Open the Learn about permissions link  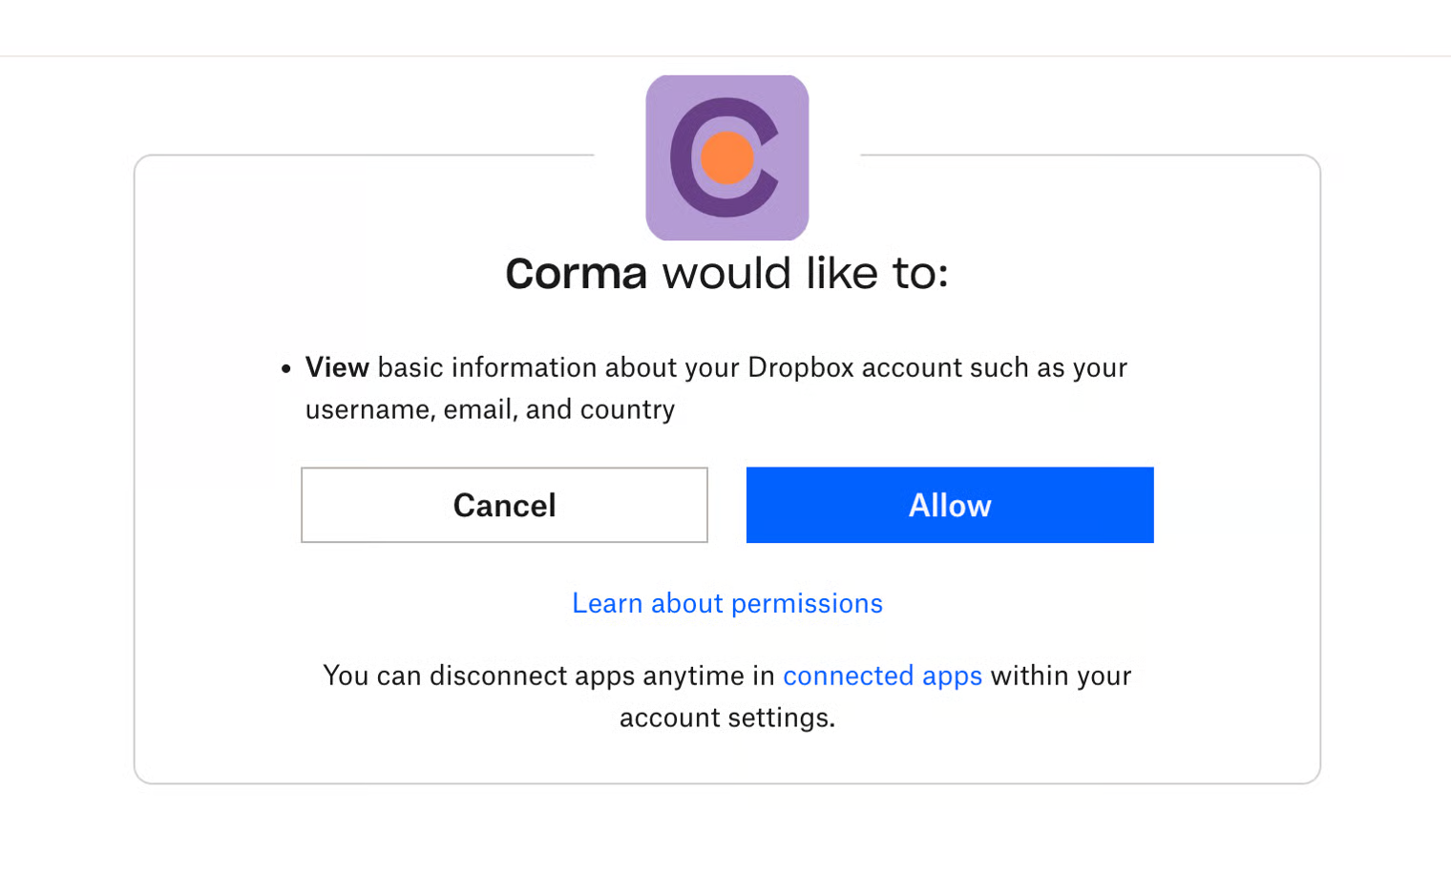click(726, 603)
